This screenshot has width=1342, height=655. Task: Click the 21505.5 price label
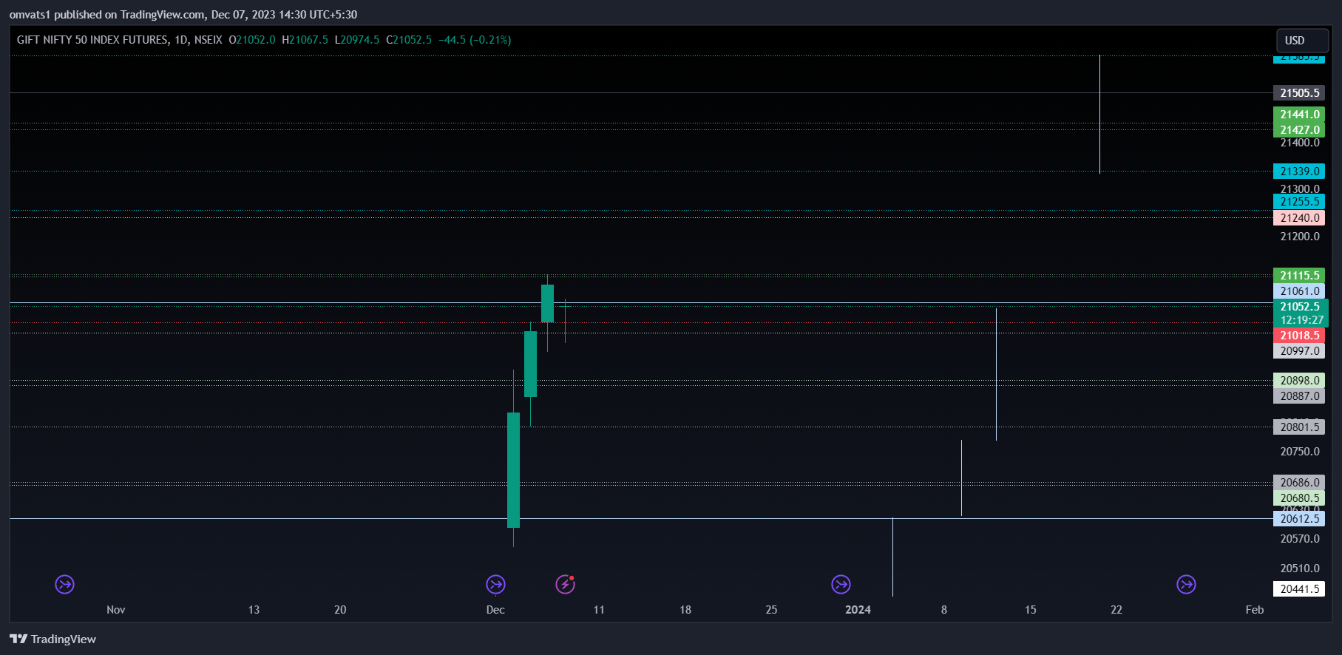click(1299, 93)
